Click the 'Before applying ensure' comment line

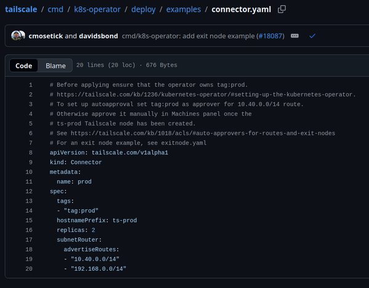149,85
